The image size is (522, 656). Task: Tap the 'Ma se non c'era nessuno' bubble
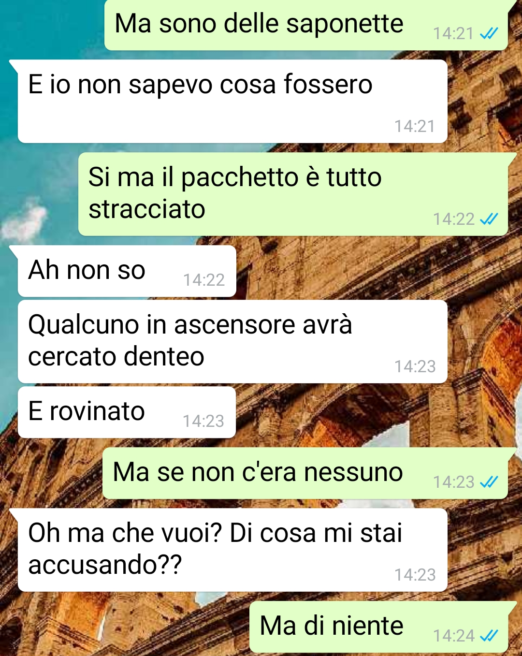(x=305, y=473)
